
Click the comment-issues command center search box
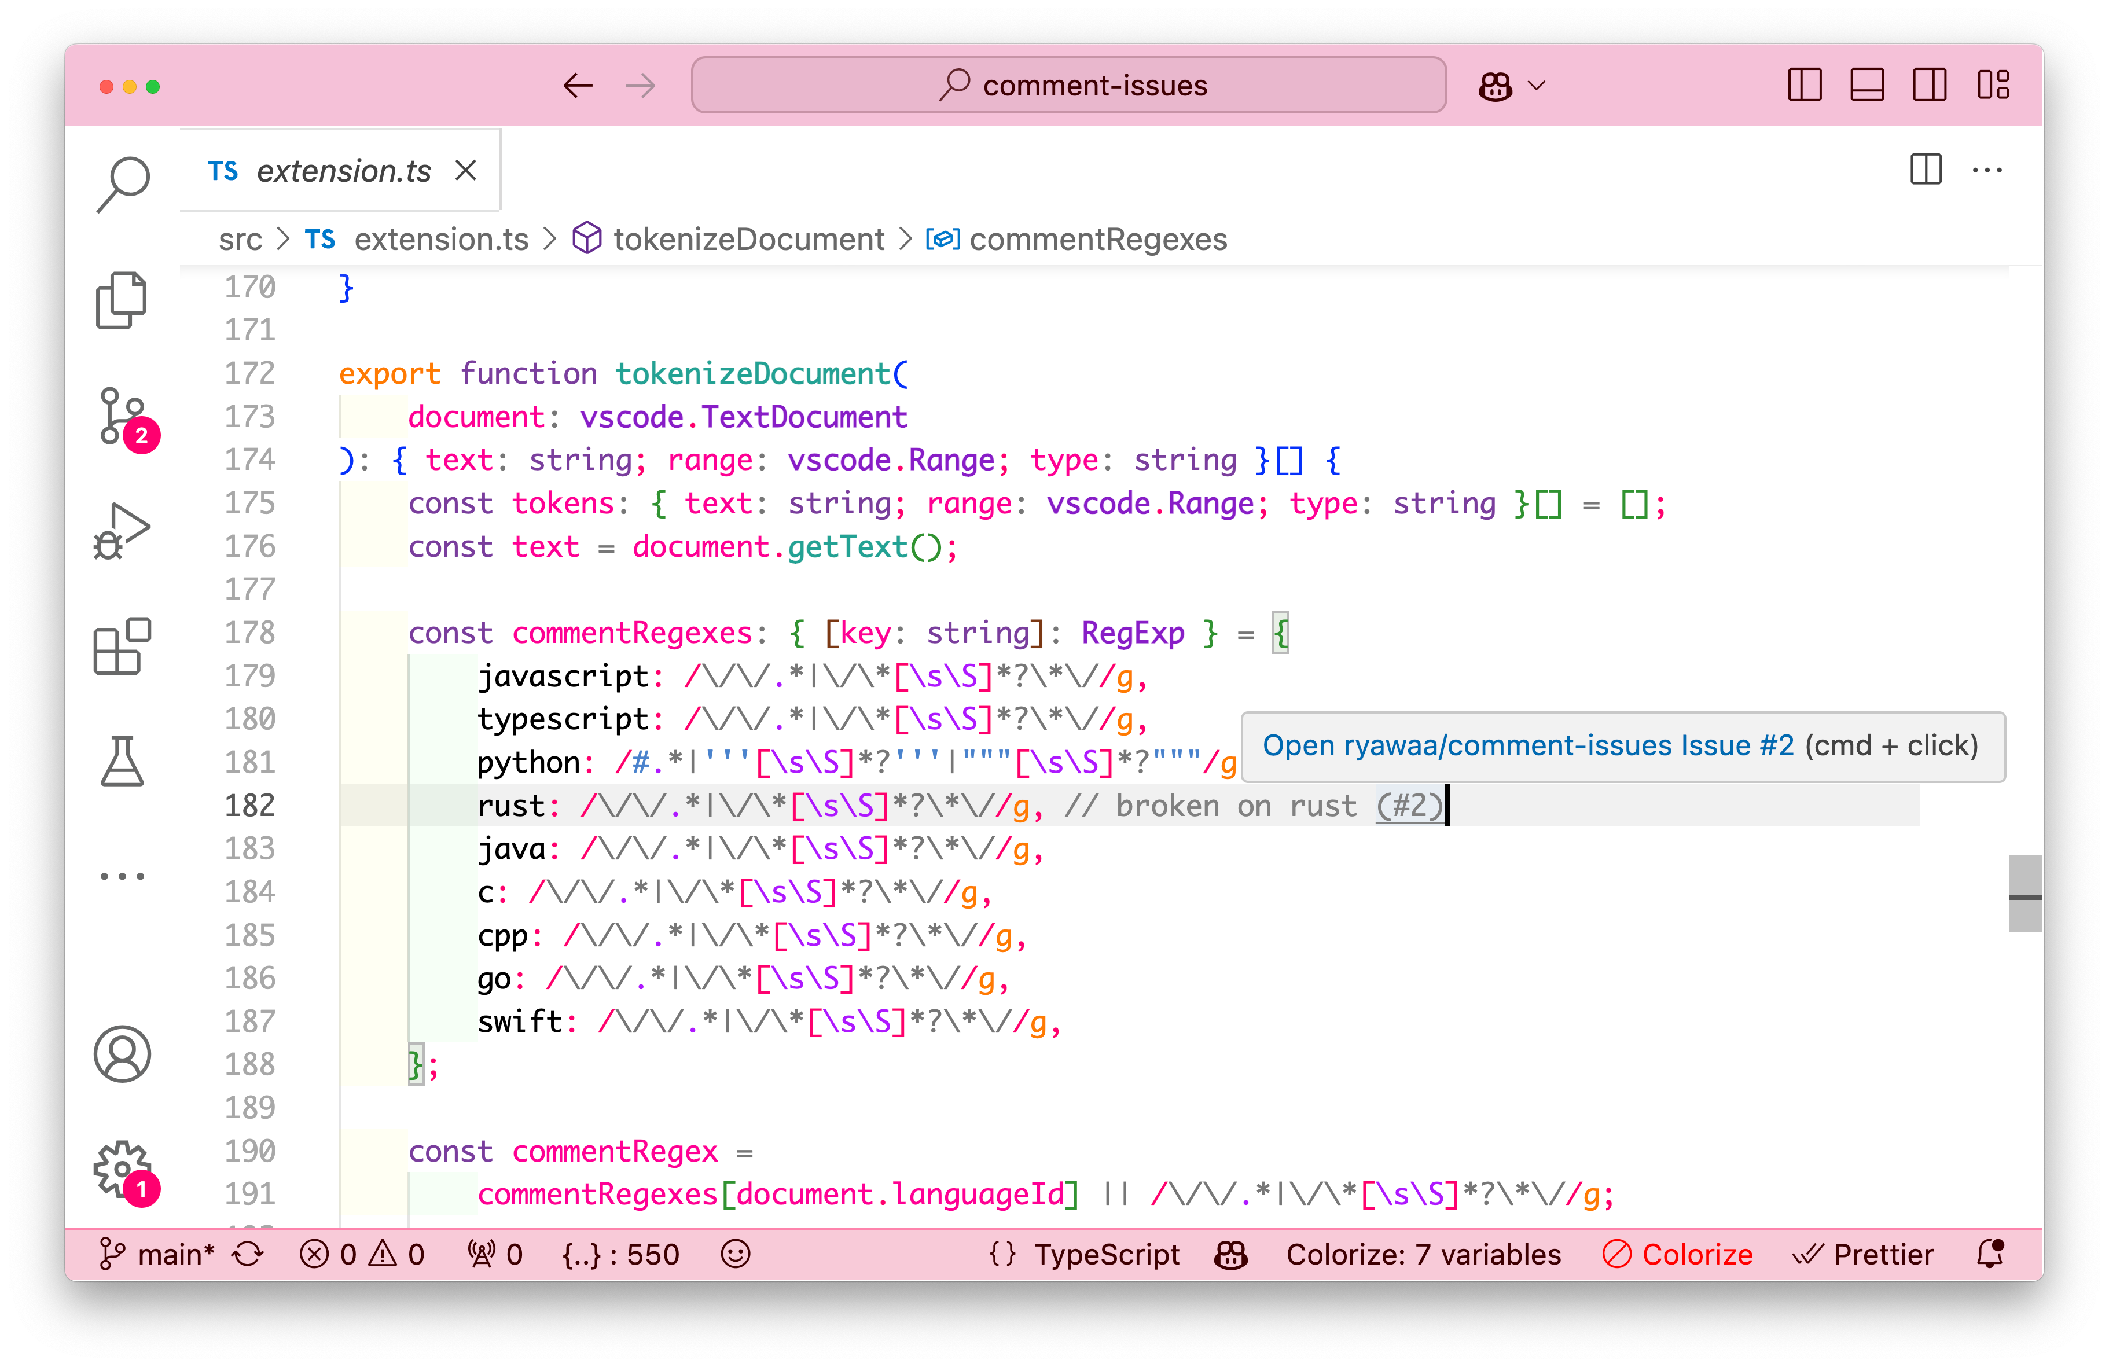tap(1068, 85)
